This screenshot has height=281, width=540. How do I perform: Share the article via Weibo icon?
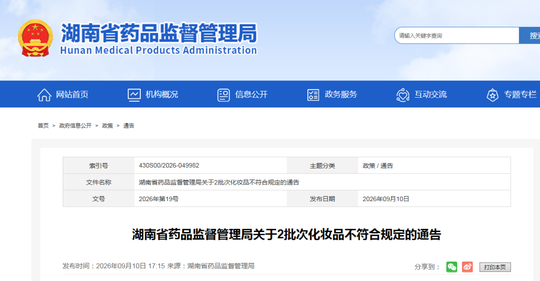(467, 267)
